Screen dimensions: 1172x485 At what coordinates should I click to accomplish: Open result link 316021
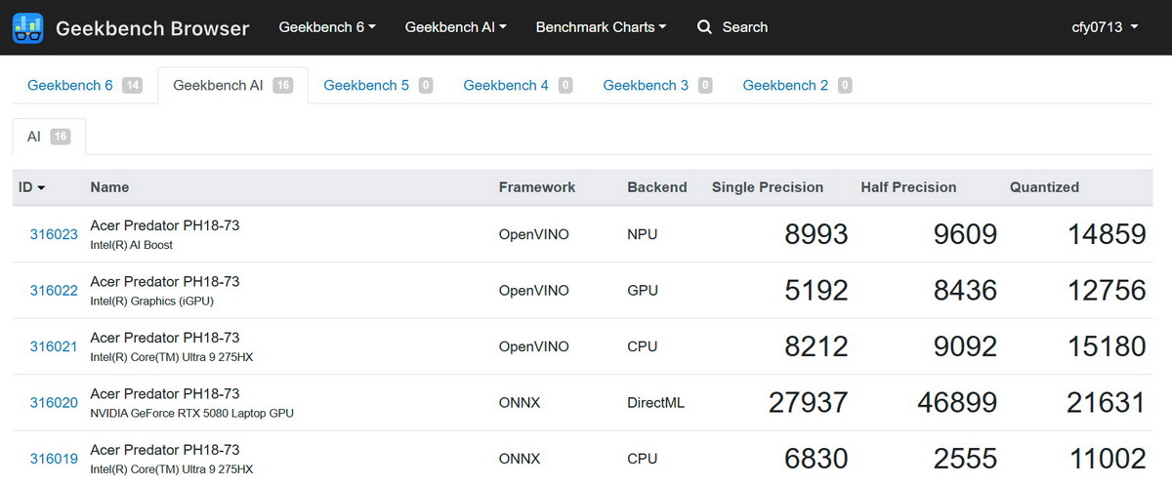(x=54, y=346)
